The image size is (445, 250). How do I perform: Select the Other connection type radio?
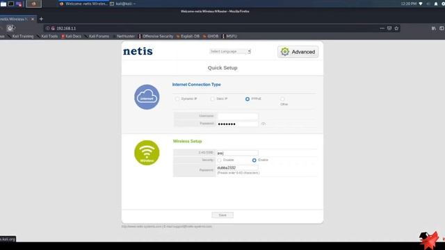(x=282, y=99)
